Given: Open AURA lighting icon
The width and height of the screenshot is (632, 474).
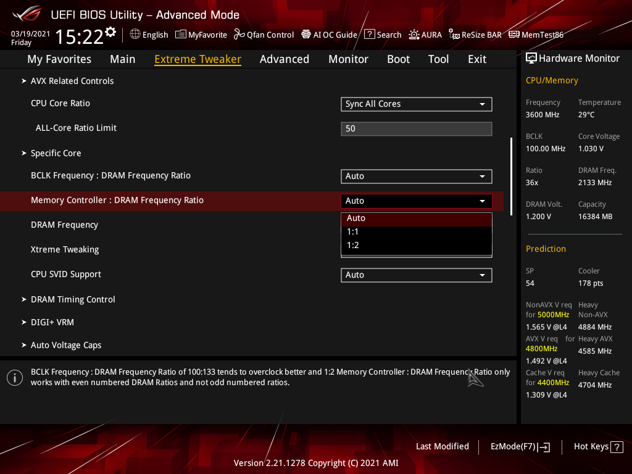Looking at the screenshot, I should point(414,35).
